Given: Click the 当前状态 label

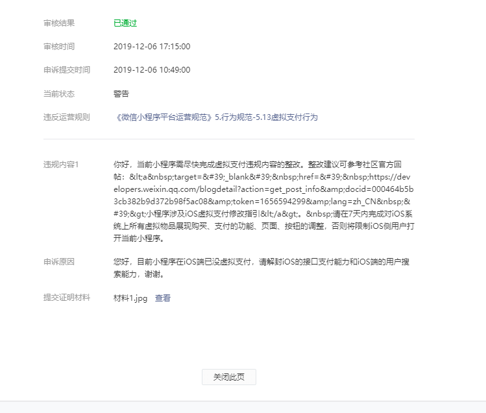Looking at the screenshot, I should pos(59,94).
